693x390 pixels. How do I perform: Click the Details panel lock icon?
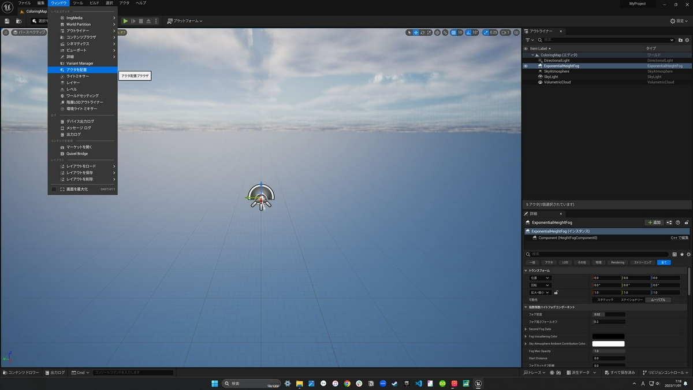[x=686, y=222]
